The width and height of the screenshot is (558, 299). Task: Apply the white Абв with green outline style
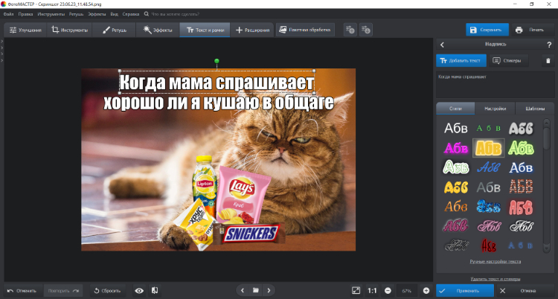click(x=456, y=167)
